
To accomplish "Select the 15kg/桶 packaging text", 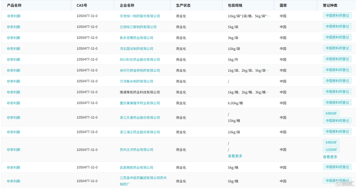I will pyautogui.click(x=234, y=121).
